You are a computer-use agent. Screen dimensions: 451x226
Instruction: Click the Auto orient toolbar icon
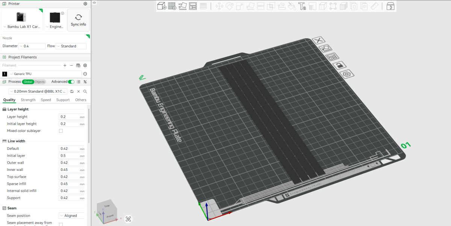pyautogui.click(x=183, y=6)
